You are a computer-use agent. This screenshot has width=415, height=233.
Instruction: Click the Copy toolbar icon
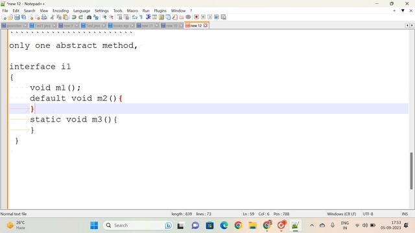click(x=59, y=17)
